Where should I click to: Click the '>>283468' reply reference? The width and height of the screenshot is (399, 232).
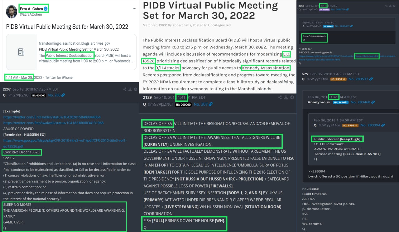point(311,189)
